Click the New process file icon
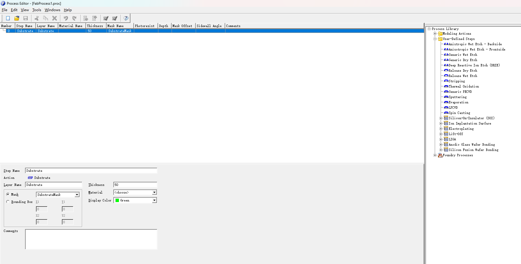 click(x=8, y=18)
